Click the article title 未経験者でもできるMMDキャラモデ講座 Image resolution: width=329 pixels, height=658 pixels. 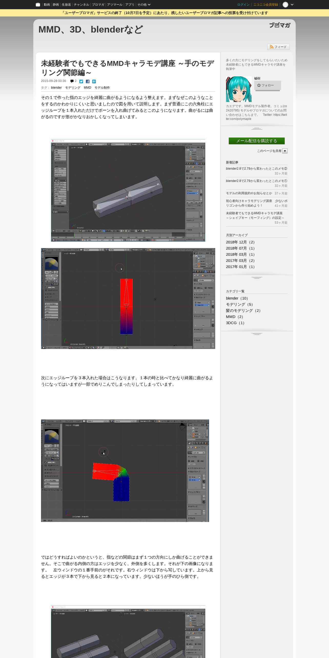128,68
